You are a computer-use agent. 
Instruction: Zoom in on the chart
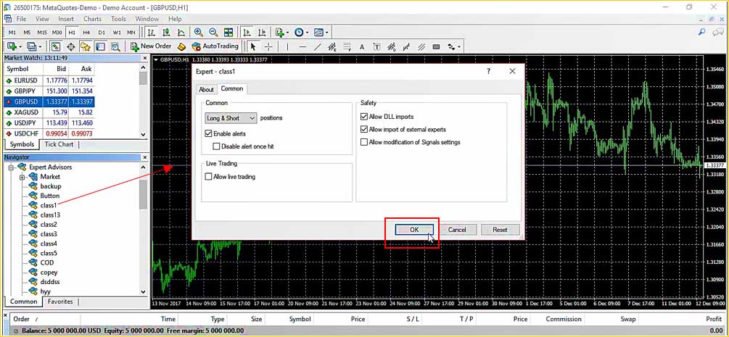click(x=199, y=33)
